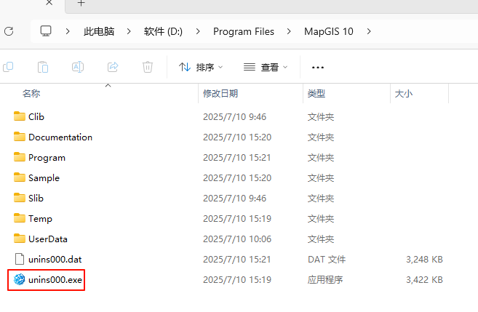
Task: Click the Documentation folder name
Action: pyautogui.click(x=60, y=137)
